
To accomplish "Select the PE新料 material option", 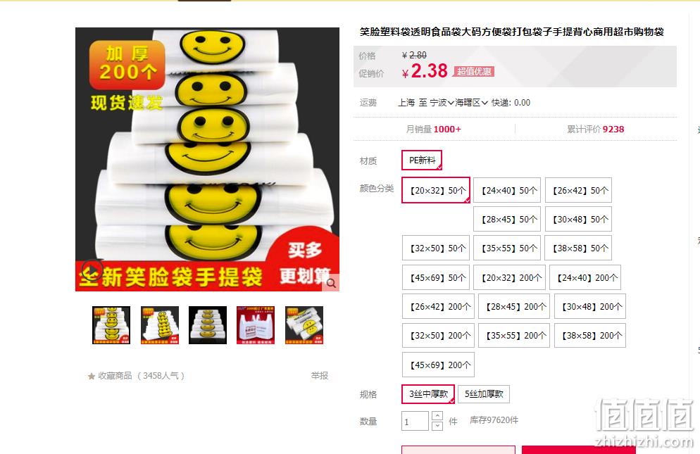I will [x=422, y=160].
